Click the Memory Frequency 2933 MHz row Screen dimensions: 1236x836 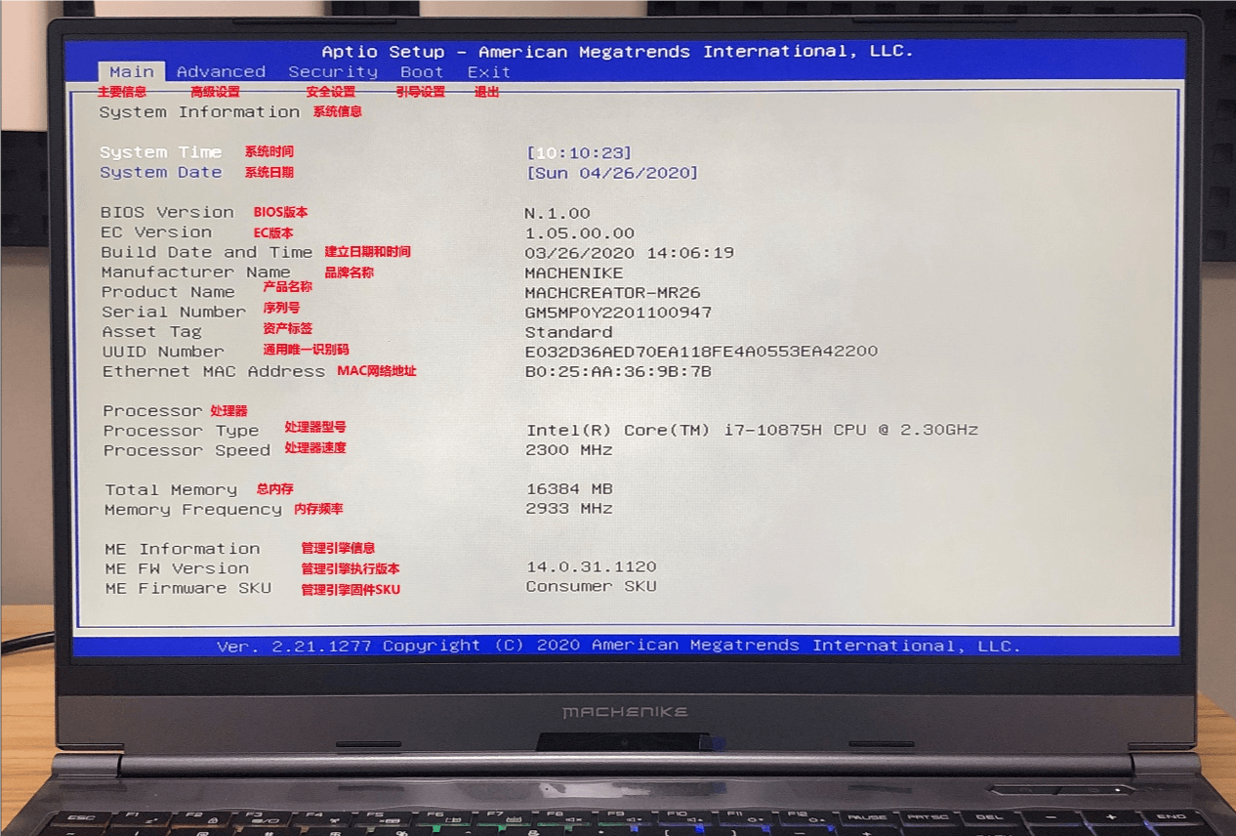coord(561,508)
